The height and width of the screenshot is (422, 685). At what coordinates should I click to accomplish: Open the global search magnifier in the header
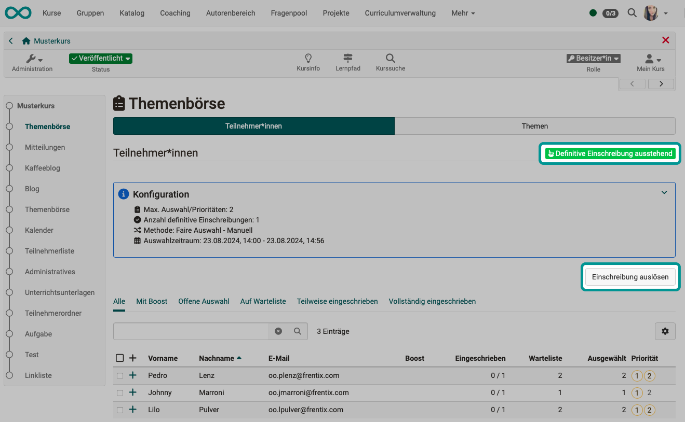pos(632,13)
